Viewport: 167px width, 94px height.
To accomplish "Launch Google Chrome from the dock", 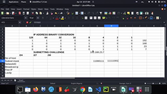I will (x=82, y=89).
